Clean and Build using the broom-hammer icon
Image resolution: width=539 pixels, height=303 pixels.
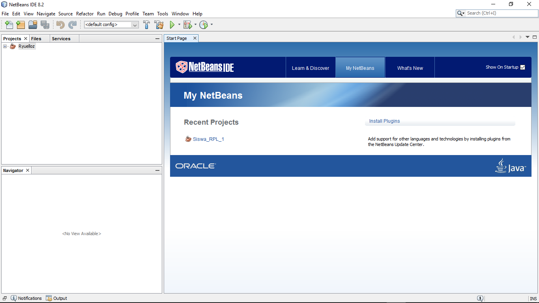pos(159,24)
